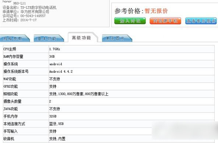Click the CPU主频 row label

[x=10, y=49]
